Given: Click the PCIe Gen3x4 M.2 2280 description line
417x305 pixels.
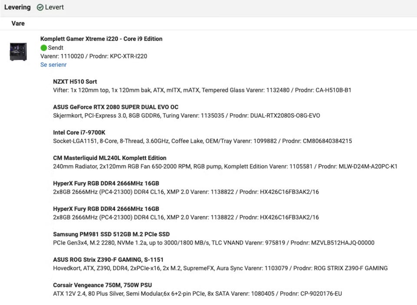Looking at the screenshot, I should tap(214, 243).
